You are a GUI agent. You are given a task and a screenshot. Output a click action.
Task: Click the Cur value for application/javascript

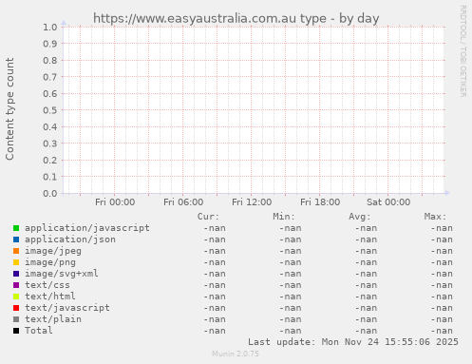tap(215, 228)
